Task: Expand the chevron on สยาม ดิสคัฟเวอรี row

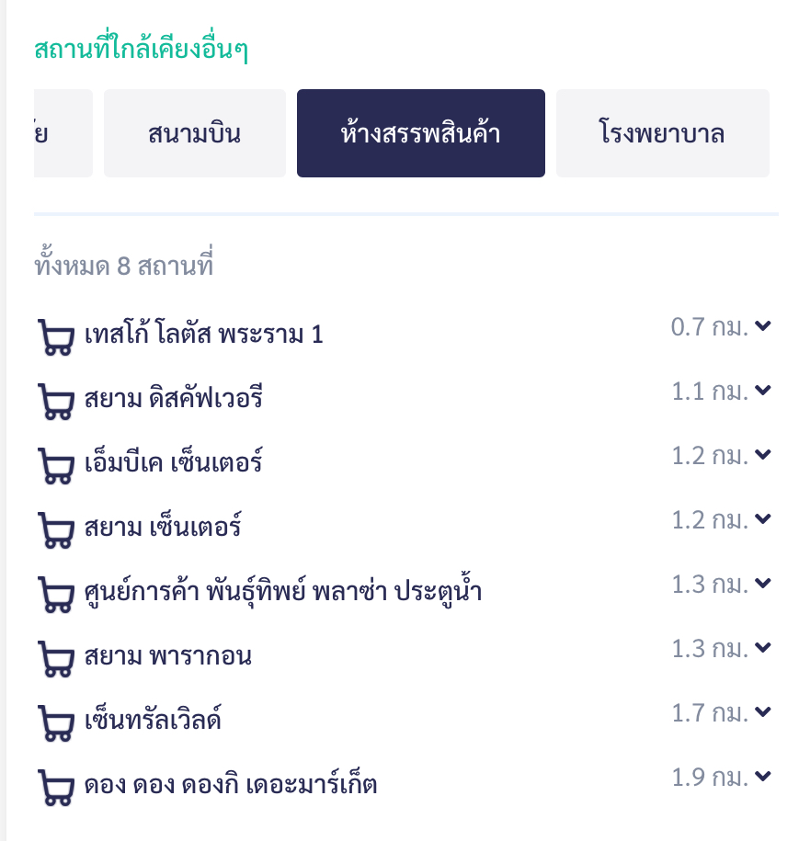Action: tap(762, 391)
